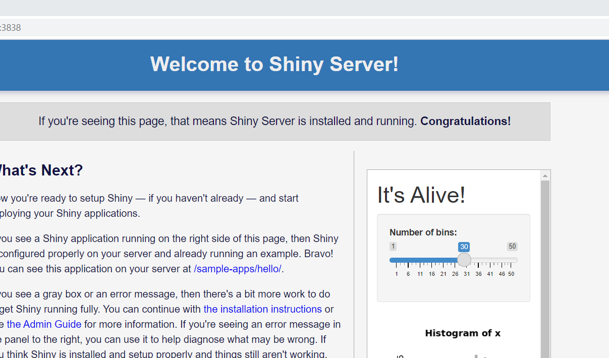Click the 41 tick label under slider
This screenshot has height=358, width=609.
coord(490,274)
